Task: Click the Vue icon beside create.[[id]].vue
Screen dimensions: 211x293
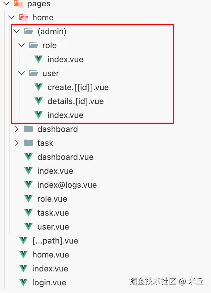Action: coord(39,87)
